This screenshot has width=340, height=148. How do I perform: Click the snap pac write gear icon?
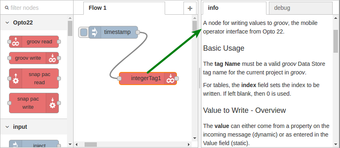pos(52,103)
